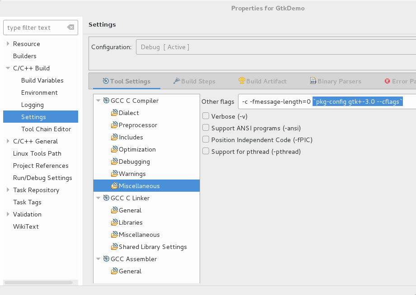Open Project References page

coord(41,166)
